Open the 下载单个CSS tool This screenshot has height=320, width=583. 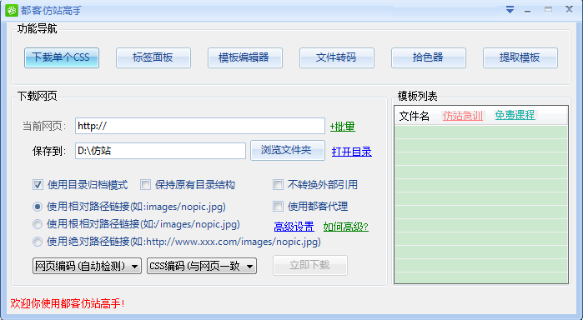[x=62, y=57]
